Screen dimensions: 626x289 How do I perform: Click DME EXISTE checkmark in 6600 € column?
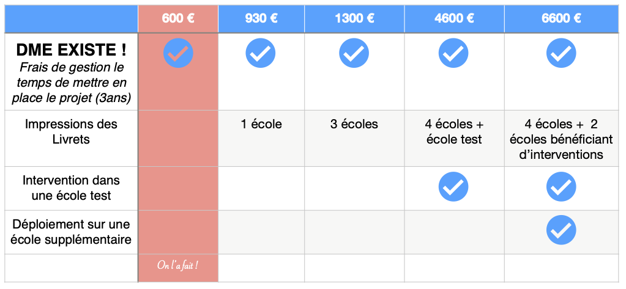pyautogui.click(x=561, y=53)
